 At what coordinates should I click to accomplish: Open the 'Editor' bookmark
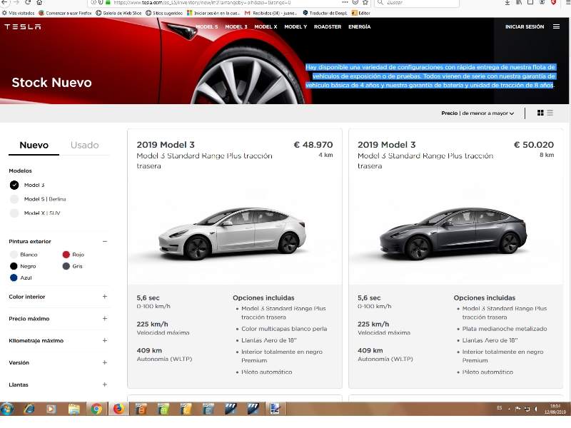pos(361,13)
